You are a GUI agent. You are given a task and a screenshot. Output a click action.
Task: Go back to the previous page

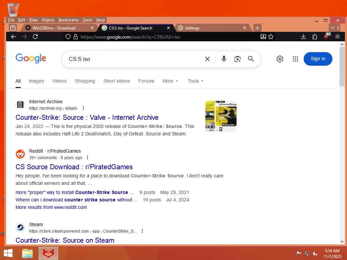coord(14,37)
